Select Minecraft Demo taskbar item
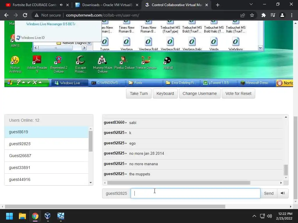Image resolution: width=298 pixels, height=223 pixels. [x=256, y=83]
